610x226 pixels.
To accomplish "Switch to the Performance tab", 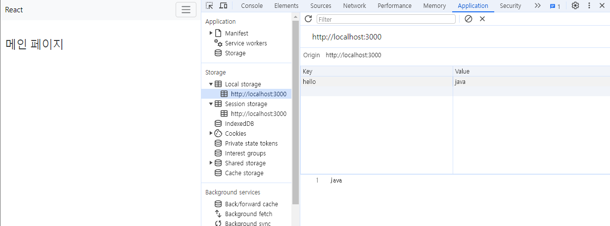I will (395, 6).
